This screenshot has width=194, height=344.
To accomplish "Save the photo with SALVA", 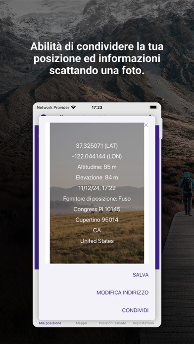I will click(141, 275).
